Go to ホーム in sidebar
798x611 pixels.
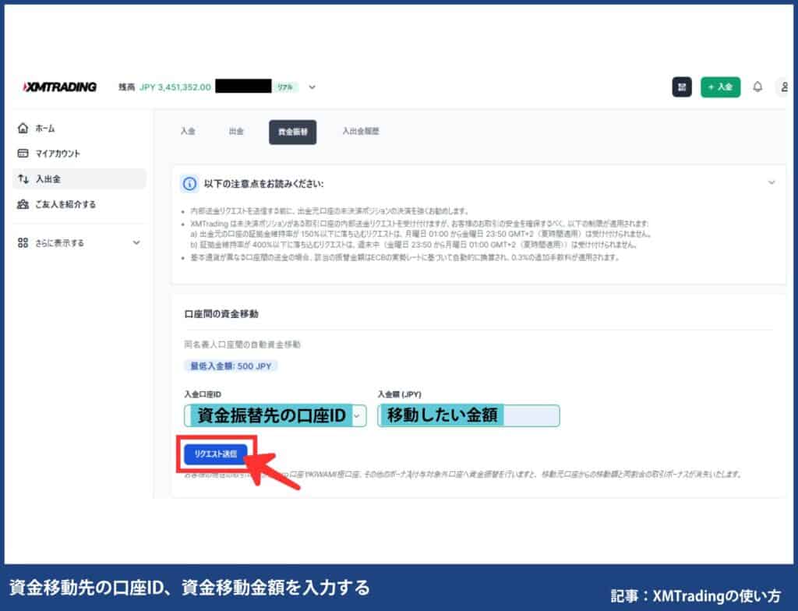tap(44, 129)
